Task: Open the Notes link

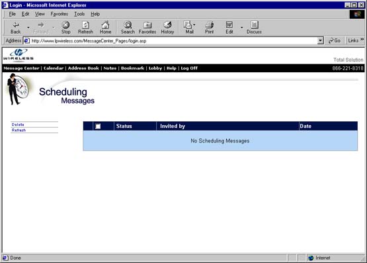Action: pos(110,68)
